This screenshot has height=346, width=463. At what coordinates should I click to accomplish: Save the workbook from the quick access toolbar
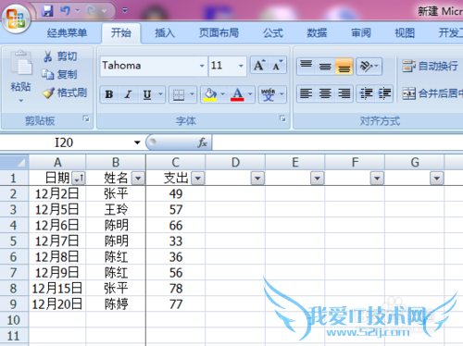click(x=47, y=11)
